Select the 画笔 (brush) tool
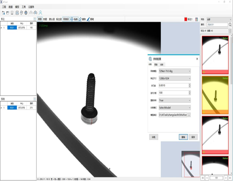 pos(90,19)
